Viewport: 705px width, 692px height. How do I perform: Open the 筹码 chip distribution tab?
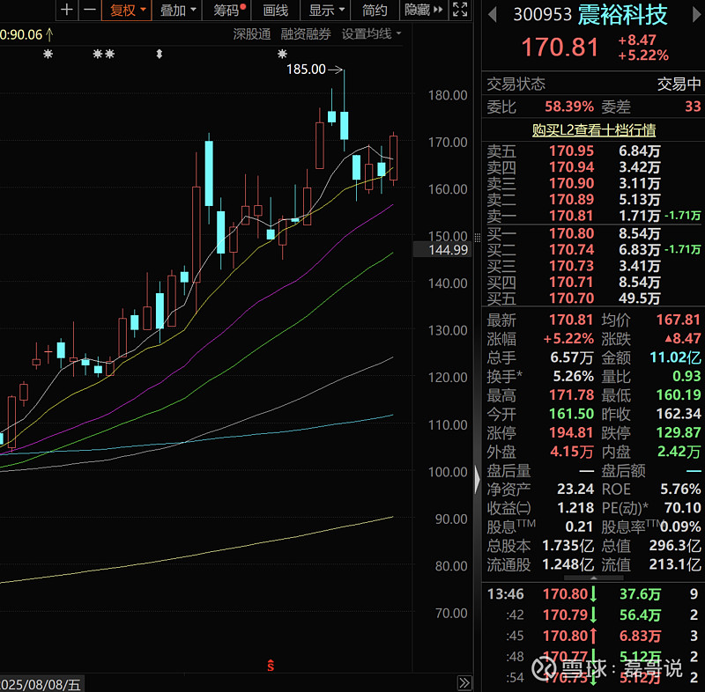click(228, 10)
